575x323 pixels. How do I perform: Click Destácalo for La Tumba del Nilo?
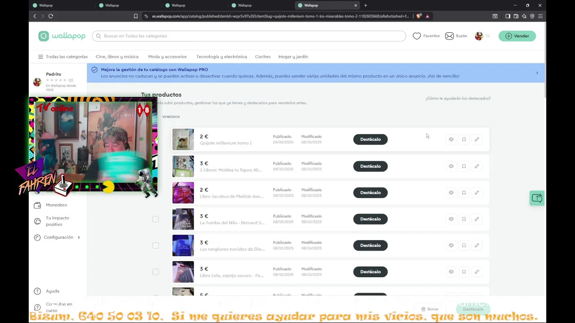370,219
